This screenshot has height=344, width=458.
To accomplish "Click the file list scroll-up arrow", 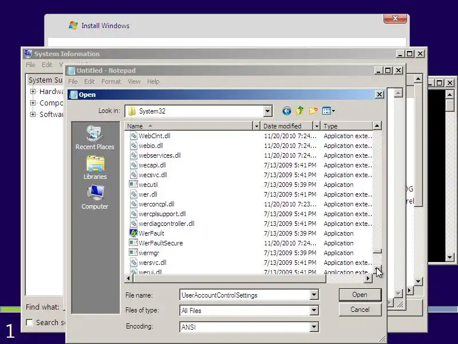I will coord(377,126).
